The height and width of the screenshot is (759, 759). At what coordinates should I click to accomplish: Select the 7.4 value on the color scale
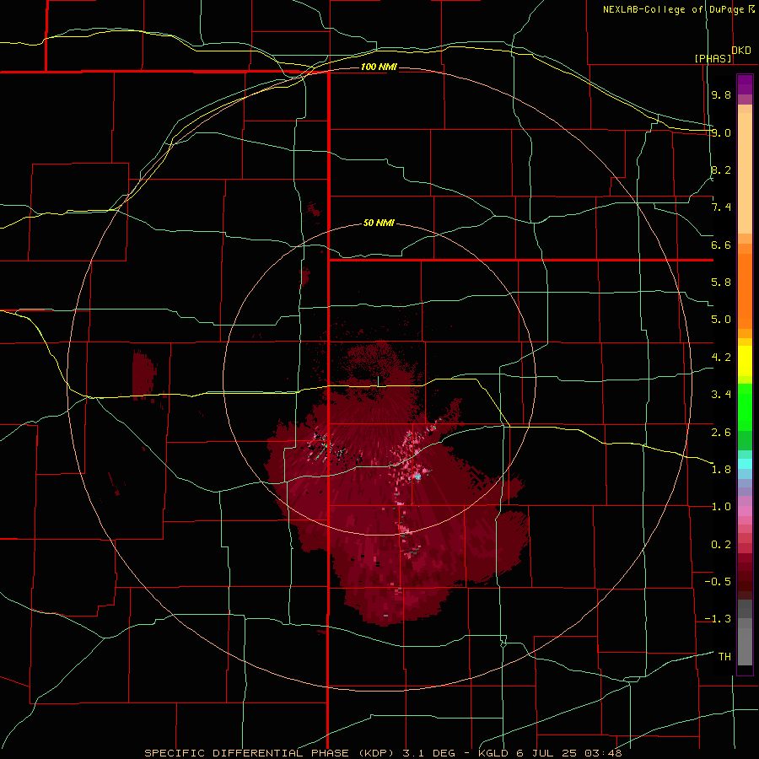pyautogui.click(x=721, y=207)
